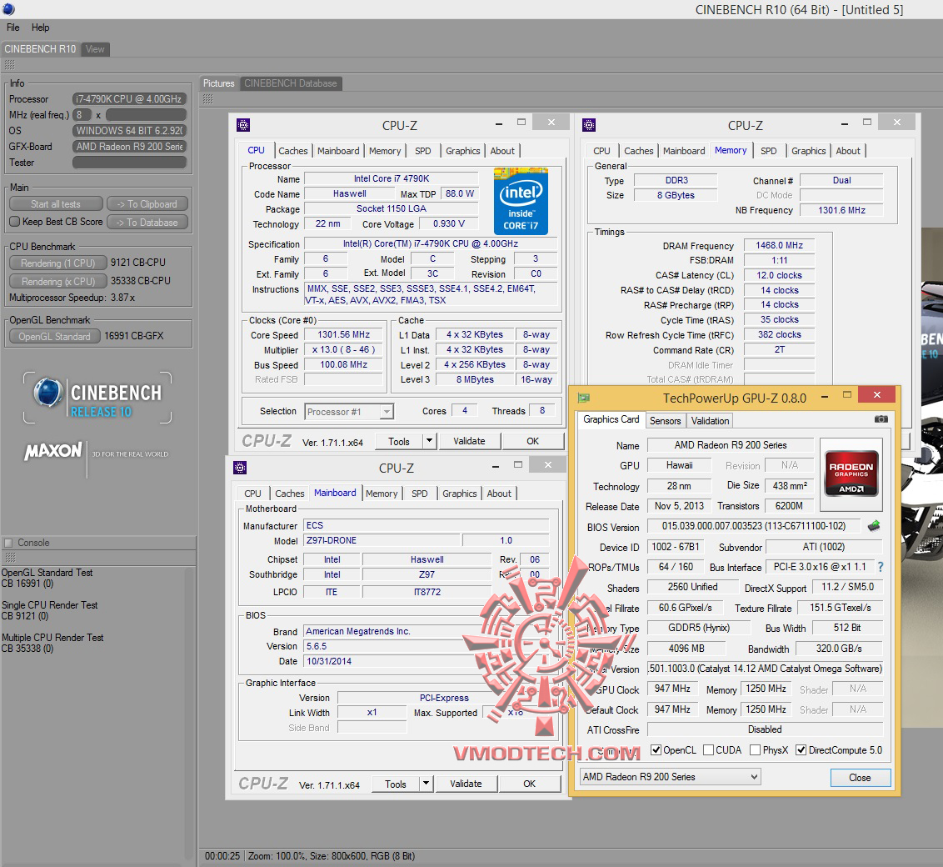Click the OpenGL Standard benchmark button

[x=54, y=336]
